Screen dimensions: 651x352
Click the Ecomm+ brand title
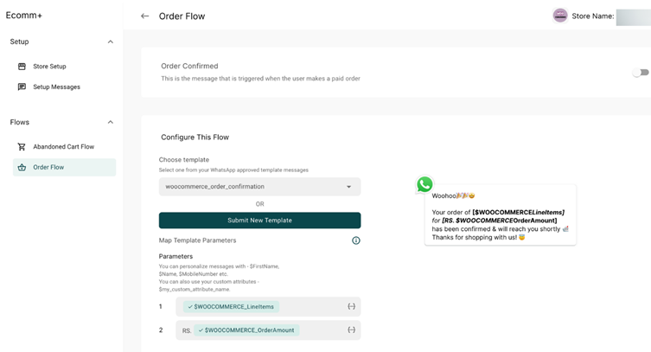pyautogui.click(x=23, y=16)
